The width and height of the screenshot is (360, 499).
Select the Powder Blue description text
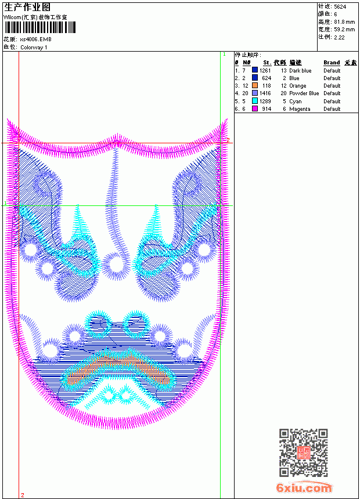click(304, 93)
